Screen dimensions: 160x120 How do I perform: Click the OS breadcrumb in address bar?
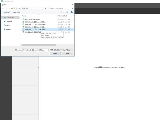(19, 8)
